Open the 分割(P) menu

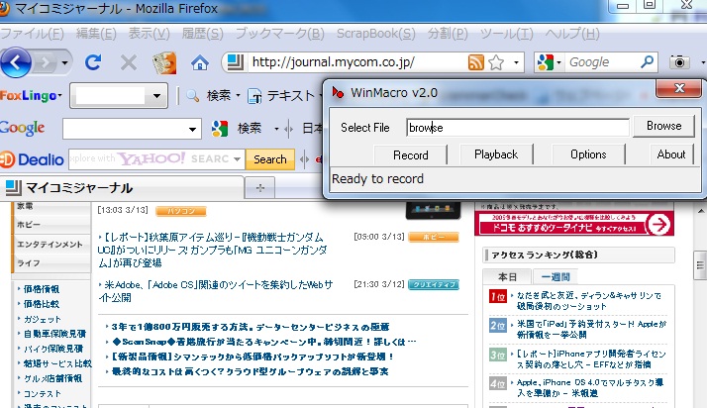(448, 34)
